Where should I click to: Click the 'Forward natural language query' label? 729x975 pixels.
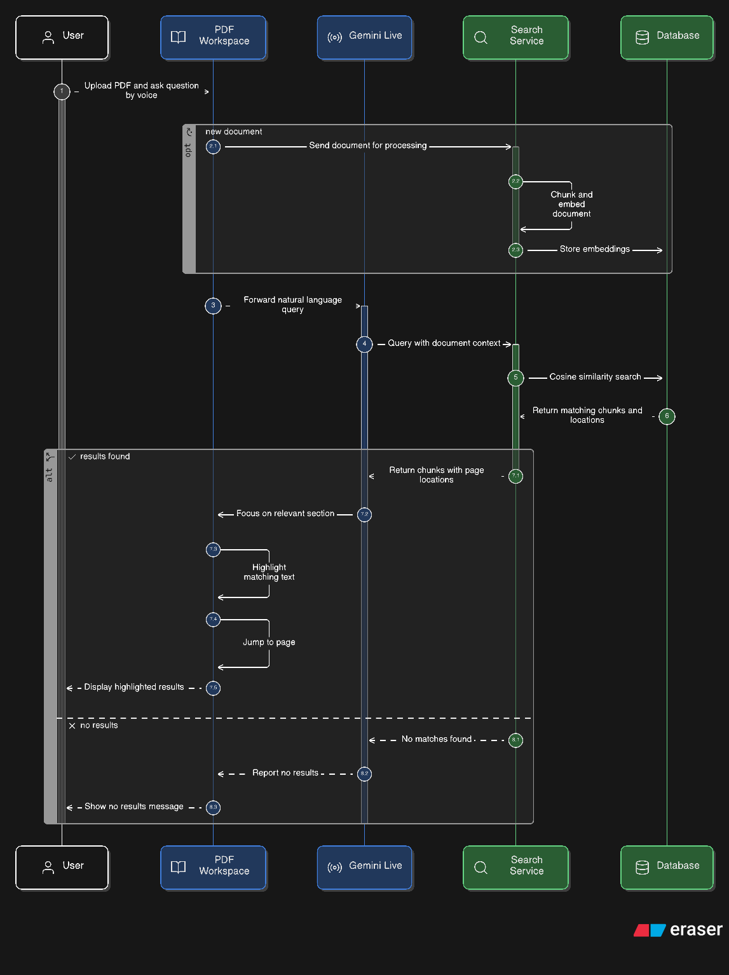tap(292, 304)
